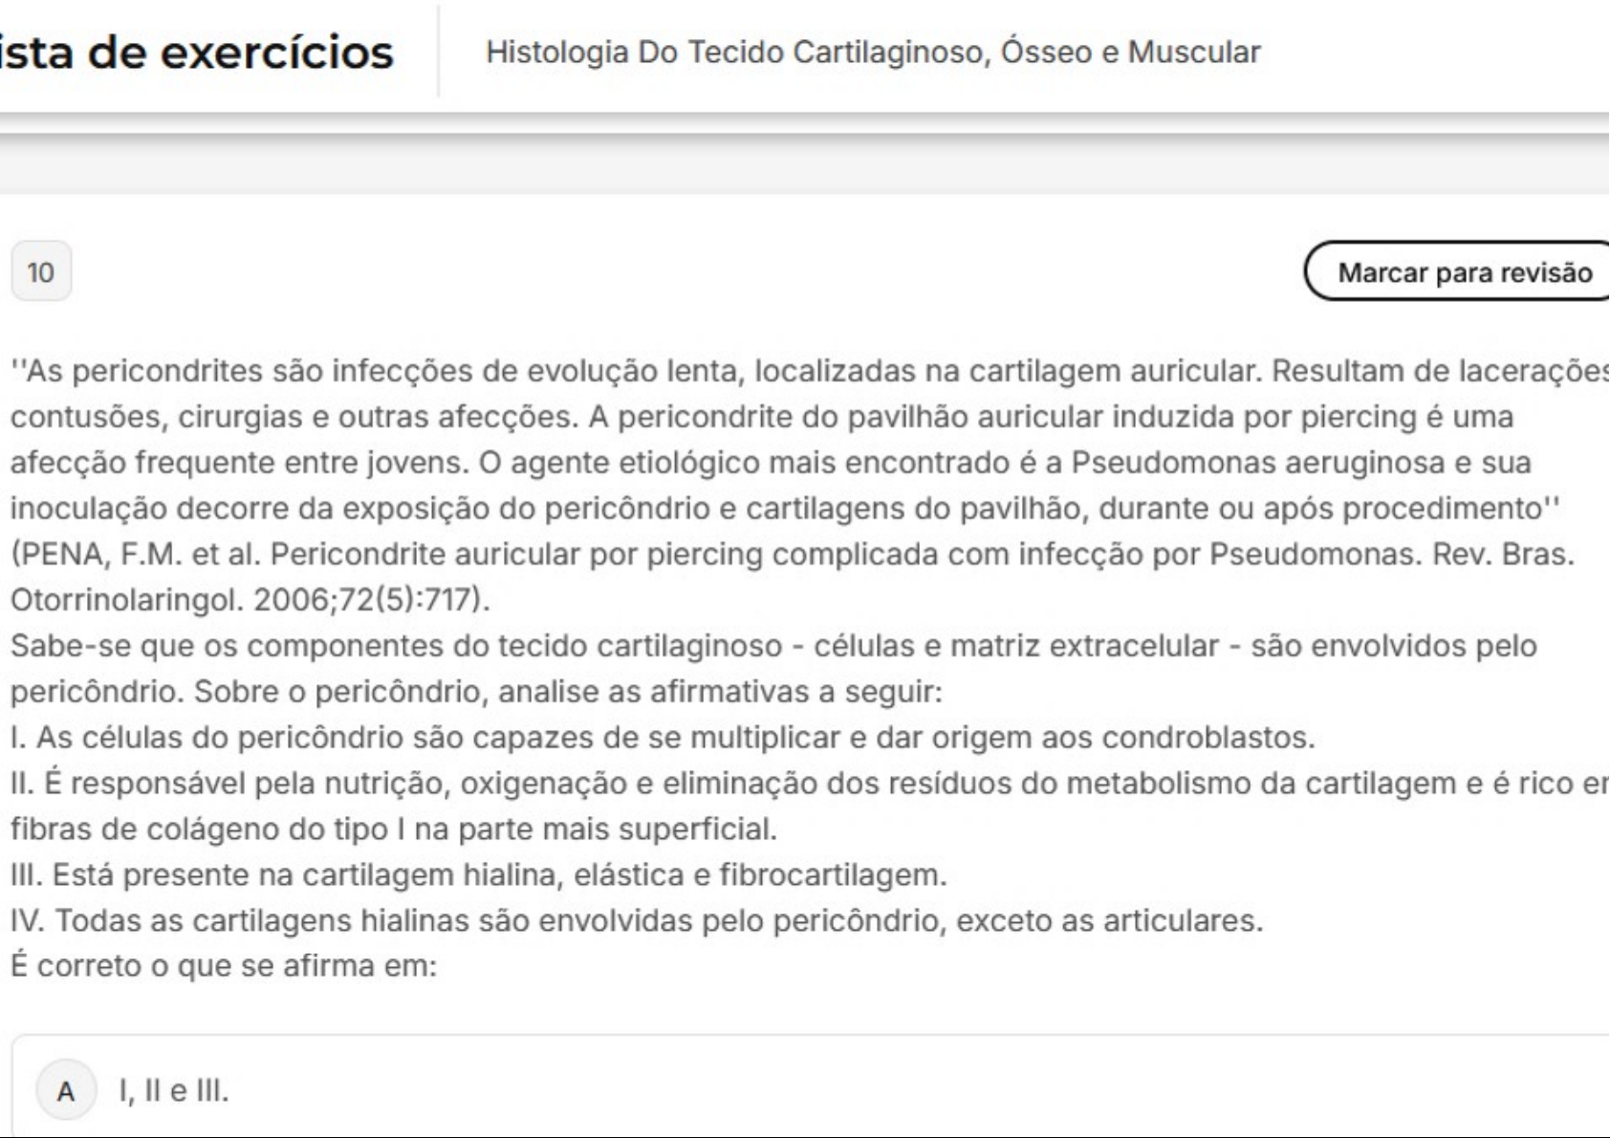Click statement II about nutrição and oxigenação

[x=803, y=784]
